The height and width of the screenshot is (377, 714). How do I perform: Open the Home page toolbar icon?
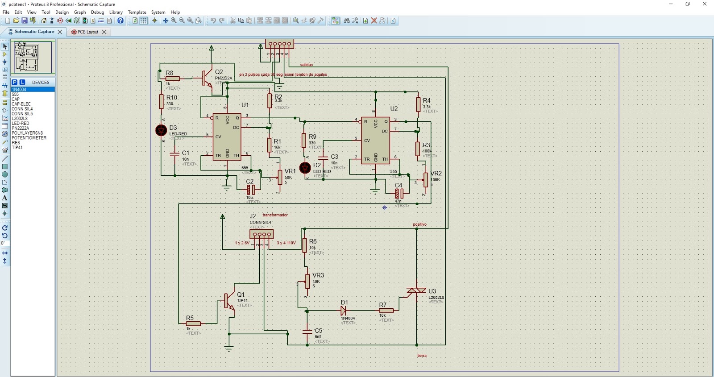click(x=44, y=21)
